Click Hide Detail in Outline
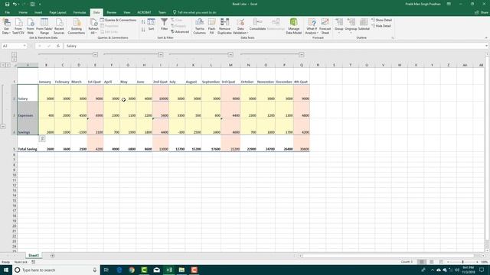 point(381,26)
